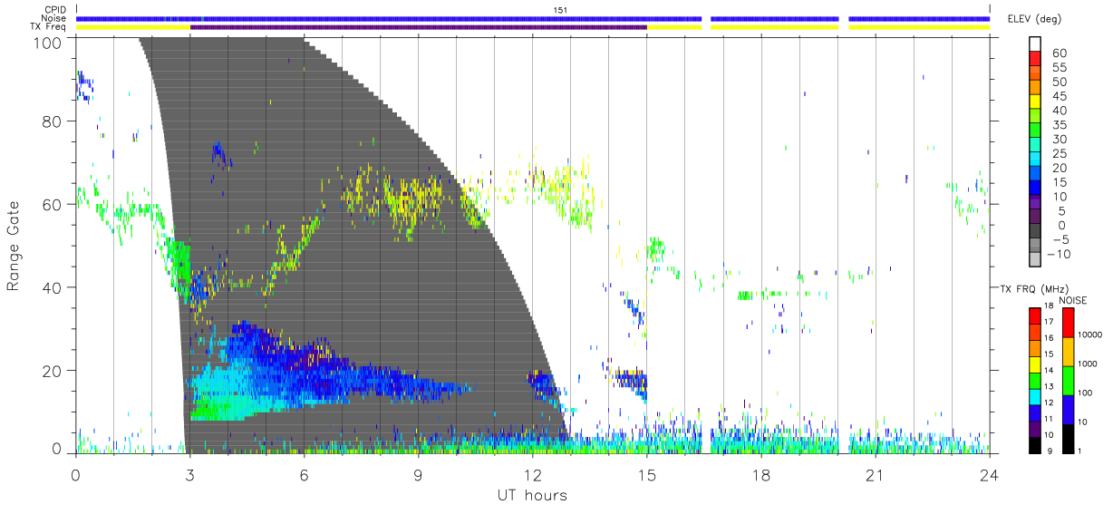Click the green backscatter patch near 15 UT, gate 50
1113x514 pixels.
pos(656,247)
